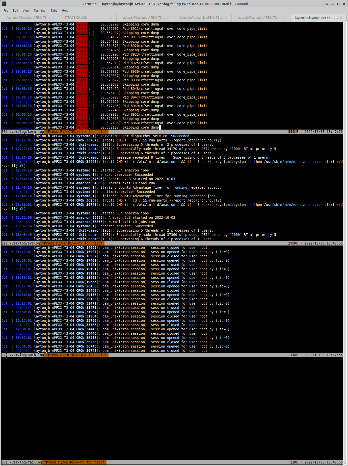This screenshot has width=348, height=466.
Task: Maximize the Terminal window
Action: point(338,4)
